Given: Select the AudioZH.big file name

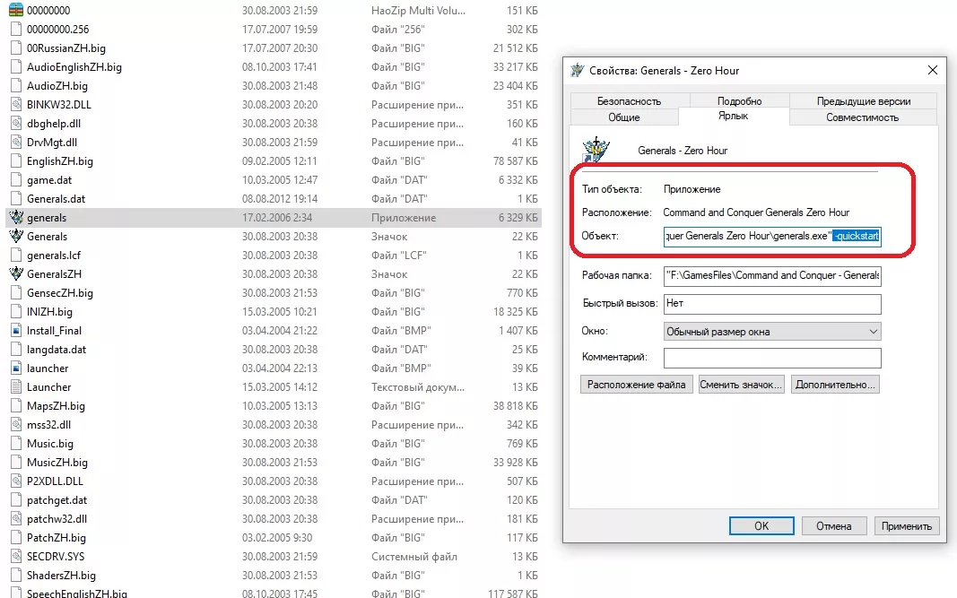Looking at the screenshot, I should click(57, 86).
